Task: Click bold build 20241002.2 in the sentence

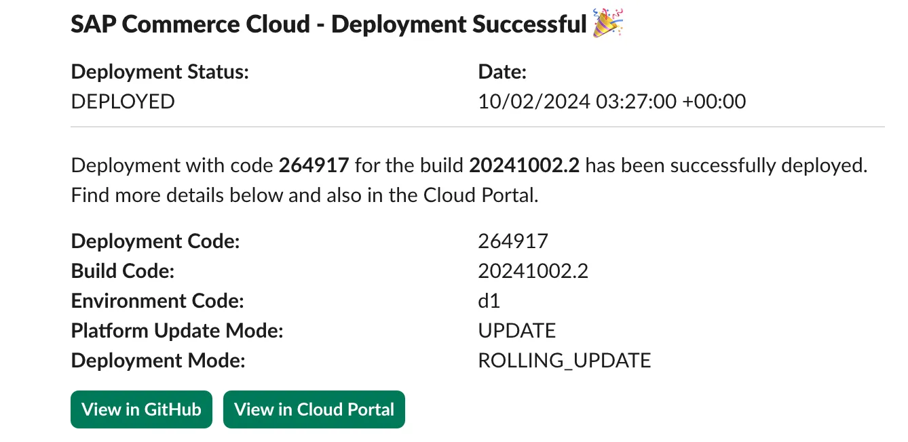Action: coord(525,166)
